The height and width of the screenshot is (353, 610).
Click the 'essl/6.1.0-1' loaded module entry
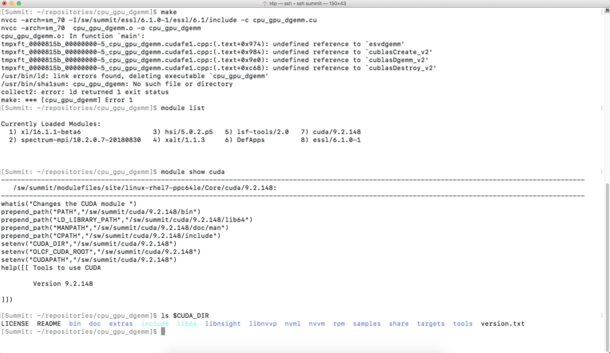click(x=337, y=140)
